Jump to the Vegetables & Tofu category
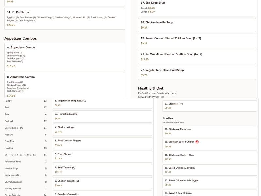Viewport: 261px width, 196px height. click(14, 128)
